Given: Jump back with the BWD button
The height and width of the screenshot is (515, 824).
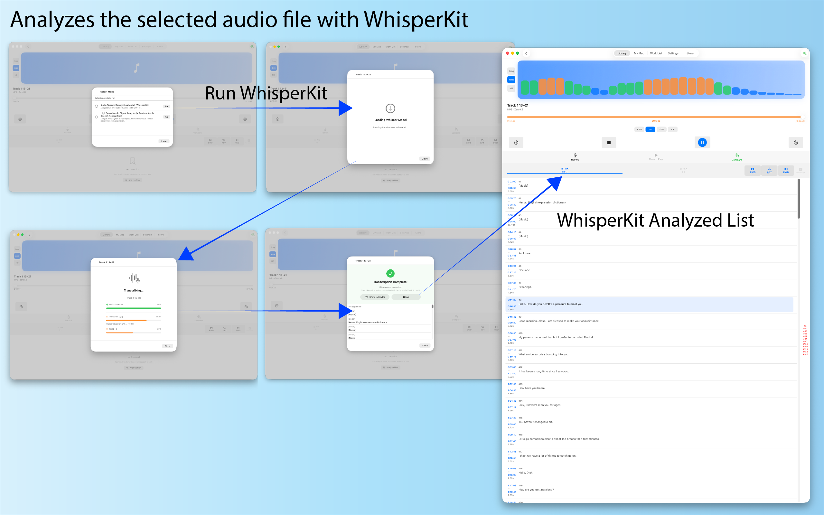Looking at the screenshot, I should 753,170.
